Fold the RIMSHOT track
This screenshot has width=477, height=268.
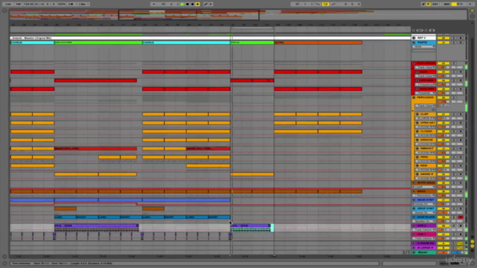pos(417,149)
